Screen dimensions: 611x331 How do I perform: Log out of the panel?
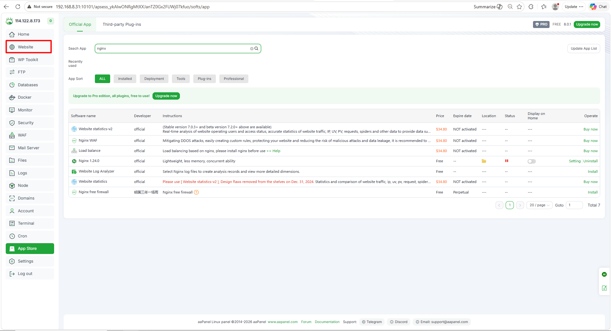(x=30, y=274)
